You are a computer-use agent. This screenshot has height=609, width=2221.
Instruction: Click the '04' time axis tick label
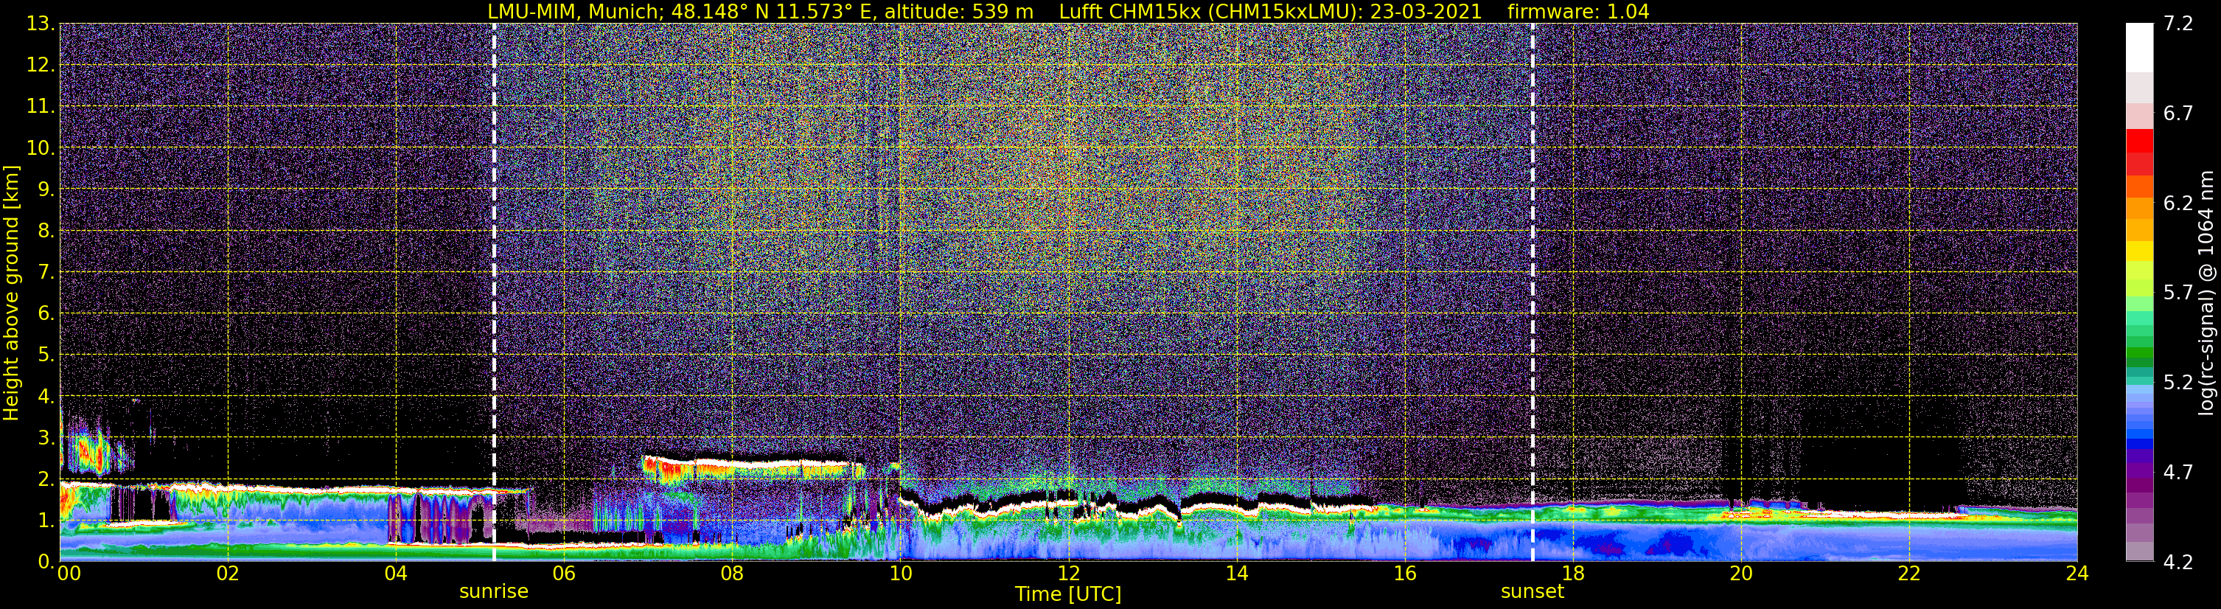pyautogui.click(x=396, y=574)
